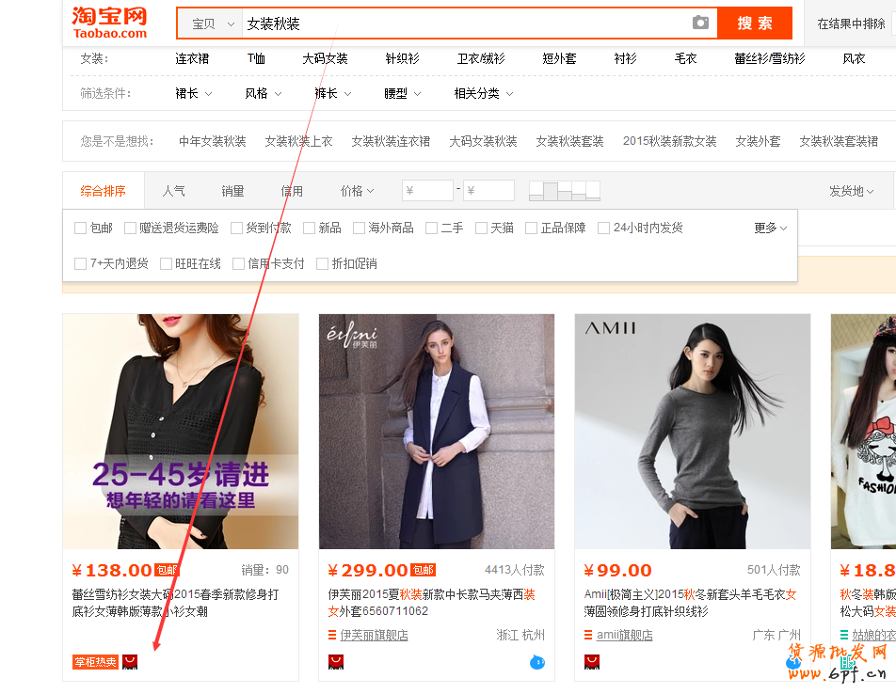Click the 掌柜热卖 orange tag
The image size is (896, 694).
tap(95, 662)
